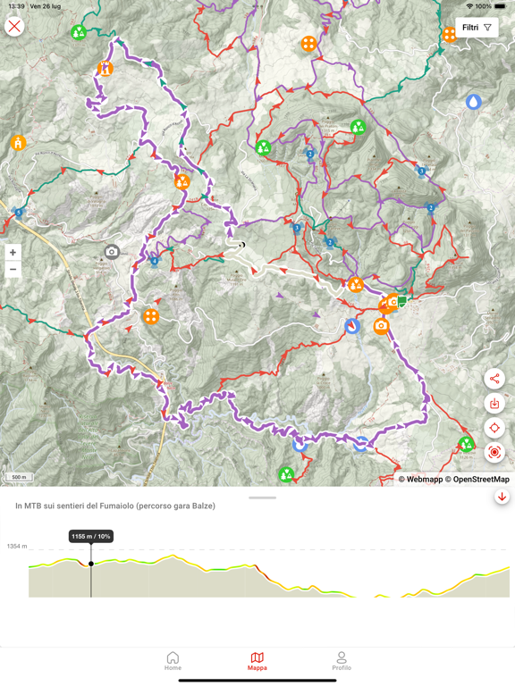Tap green forest marker nearest the map's bottom edge
The image size is (515, 686).
[286, 474]
